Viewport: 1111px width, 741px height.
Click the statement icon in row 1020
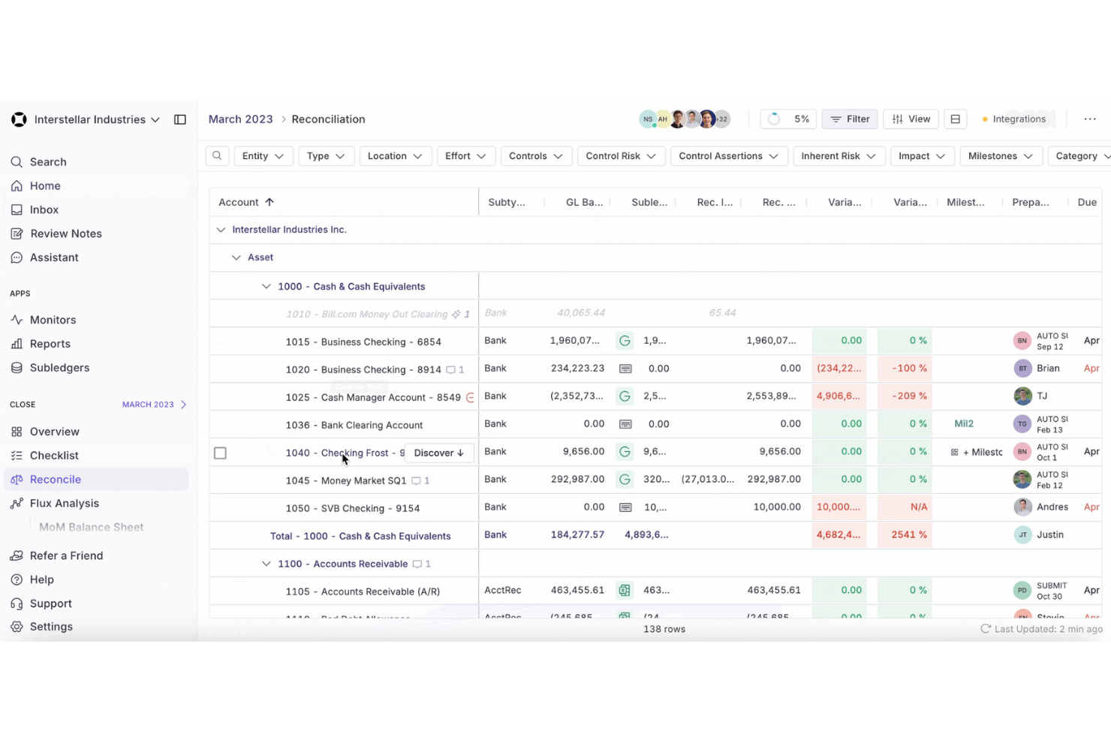click(x=625, y=369)
